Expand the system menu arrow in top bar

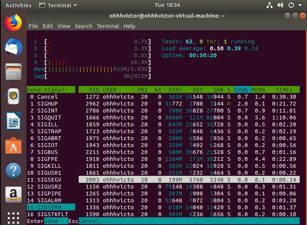[x=300, y=5]
